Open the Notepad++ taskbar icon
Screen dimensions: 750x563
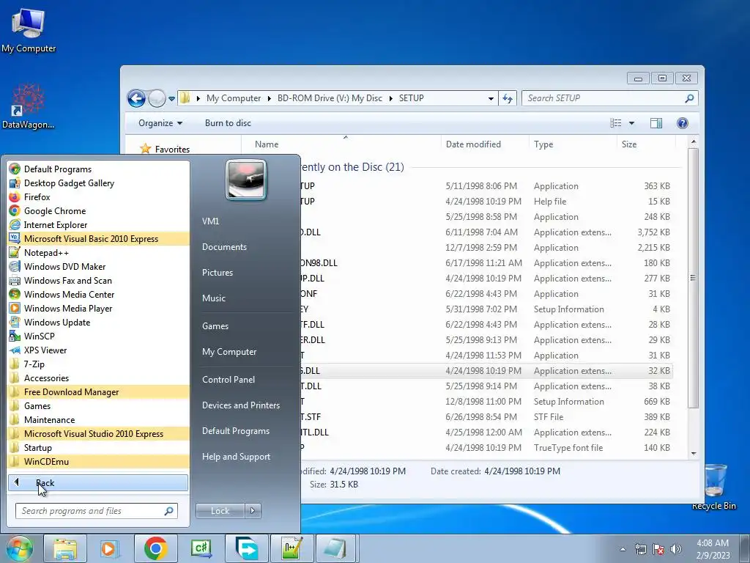[x=292, y=548]
